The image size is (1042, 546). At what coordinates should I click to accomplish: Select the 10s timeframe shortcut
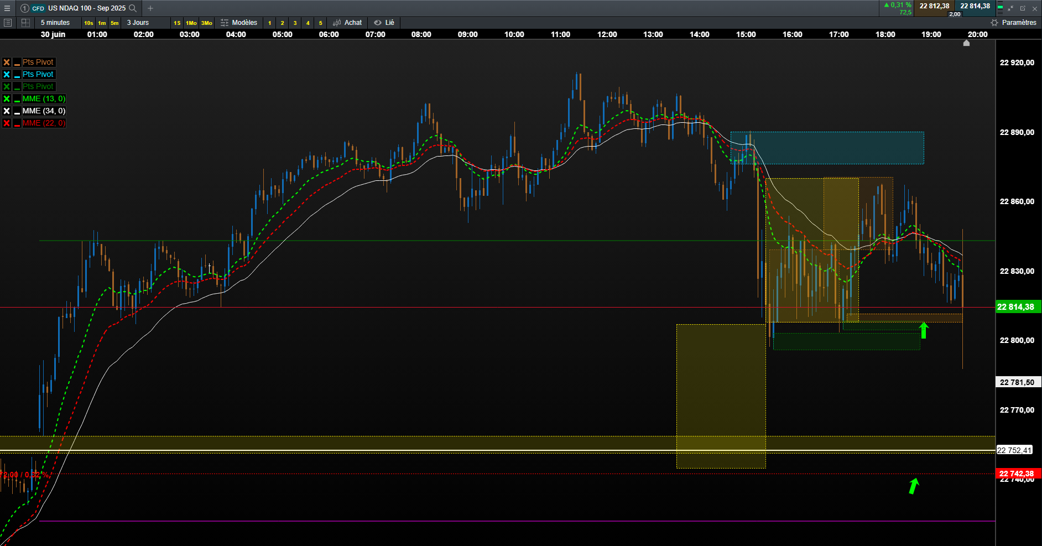(x=88, y=23)
